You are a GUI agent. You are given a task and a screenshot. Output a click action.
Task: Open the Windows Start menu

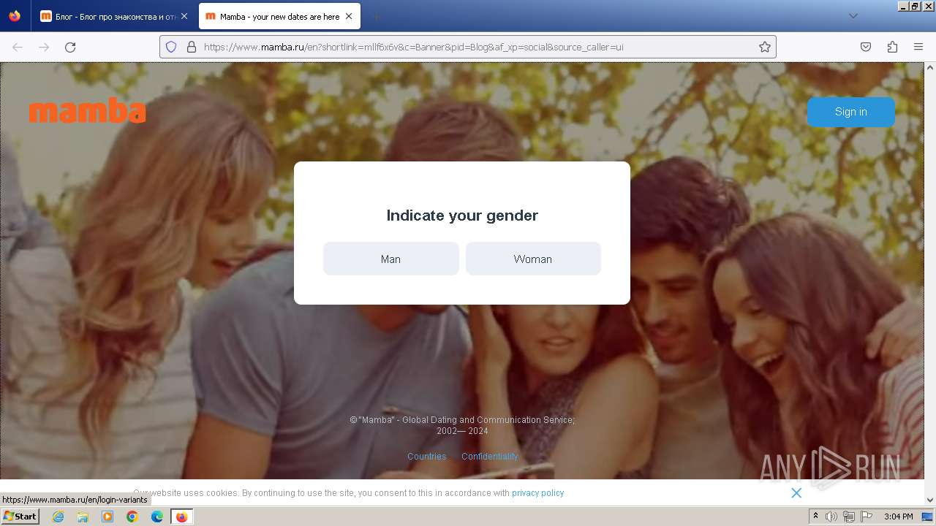point(20,517)
